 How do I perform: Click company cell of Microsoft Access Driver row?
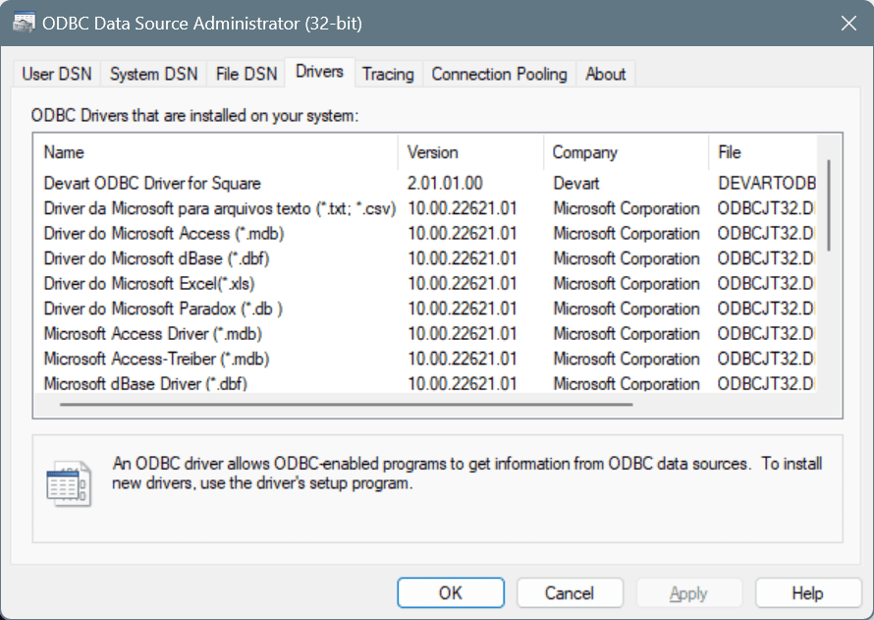[x=626, y=334]
